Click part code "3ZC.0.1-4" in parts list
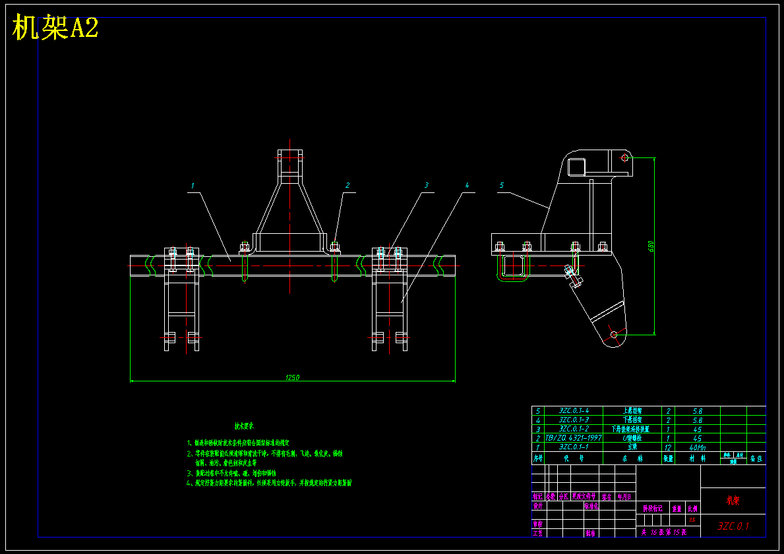 (x=574, y=410)
